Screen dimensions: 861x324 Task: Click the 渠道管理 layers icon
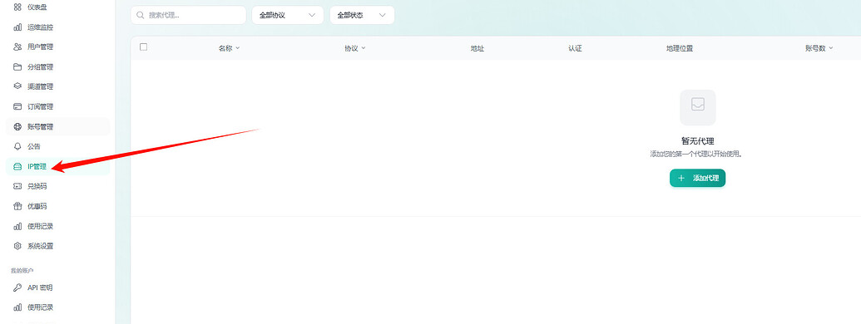click(x=17, y=86)
